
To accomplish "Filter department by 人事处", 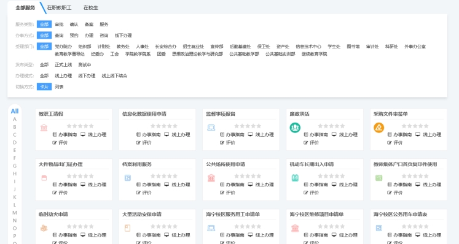I will pos(142,47).
